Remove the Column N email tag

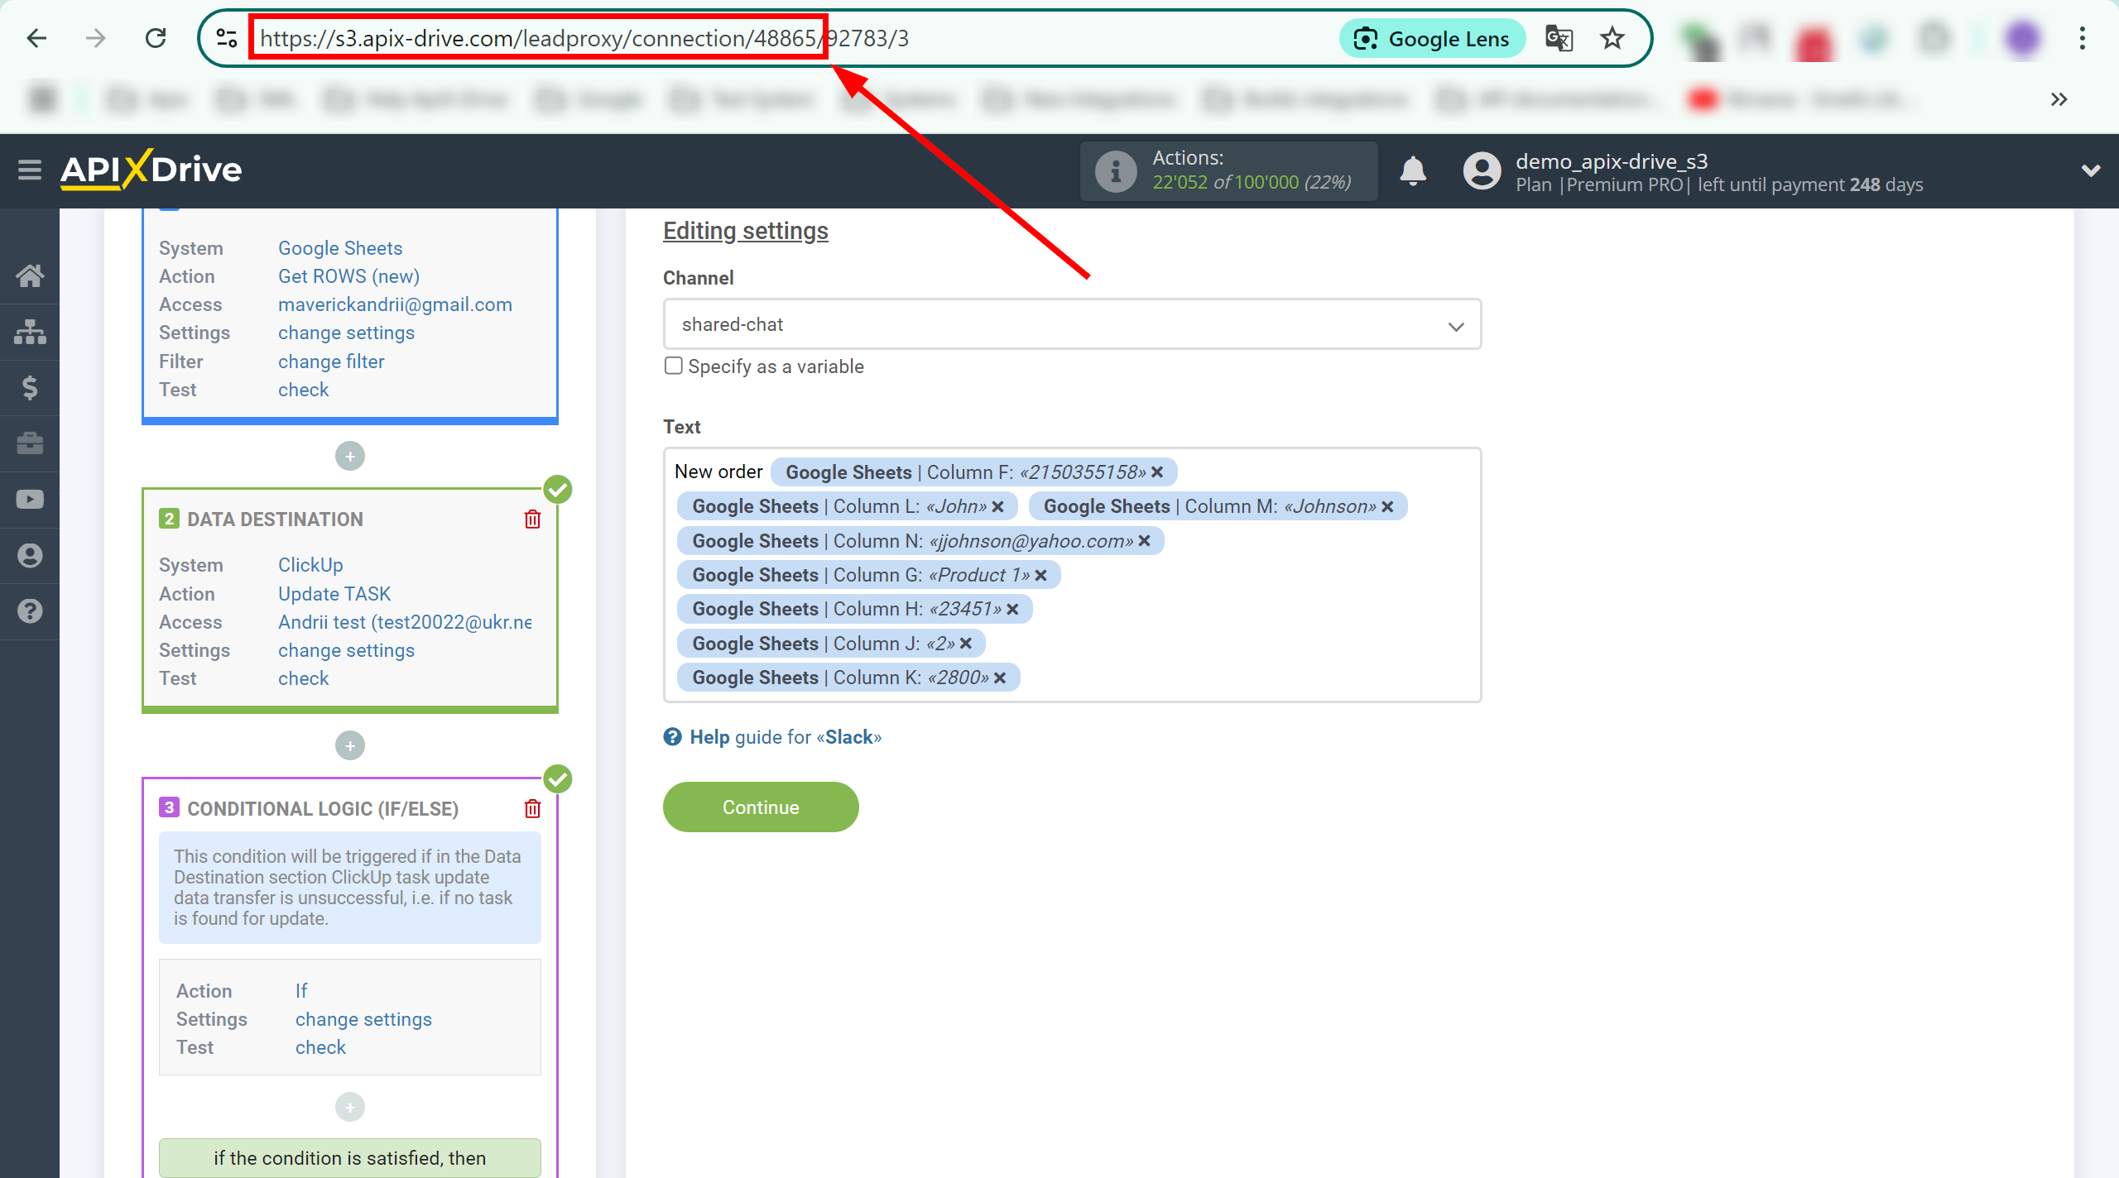point(1144,541)
